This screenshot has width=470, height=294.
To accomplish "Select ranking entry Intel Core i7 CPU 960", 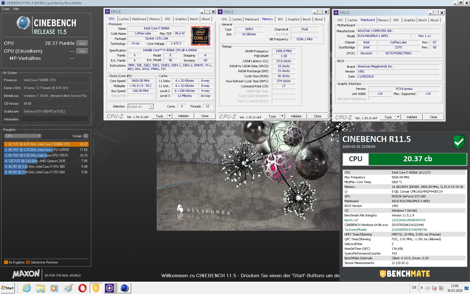I will 46,167.
